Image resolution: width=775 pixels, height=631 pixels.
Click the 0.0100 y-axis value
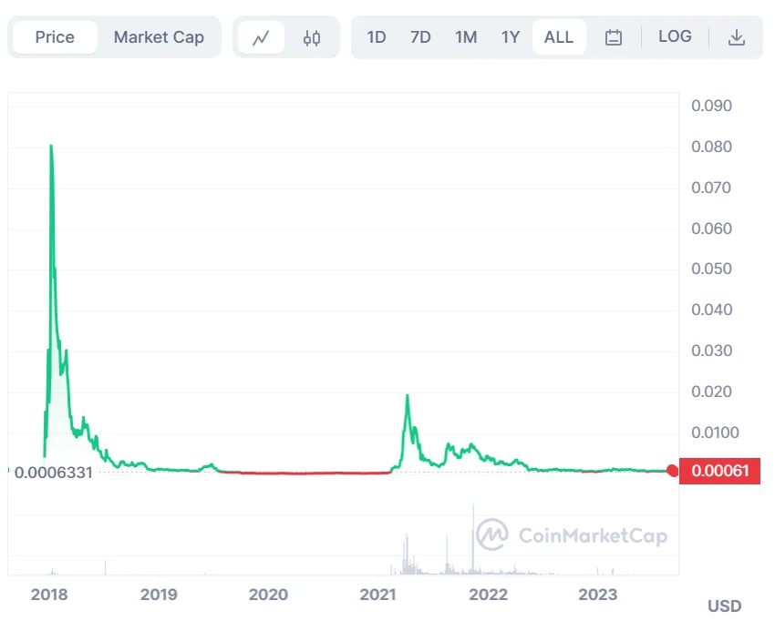point(715,433)
